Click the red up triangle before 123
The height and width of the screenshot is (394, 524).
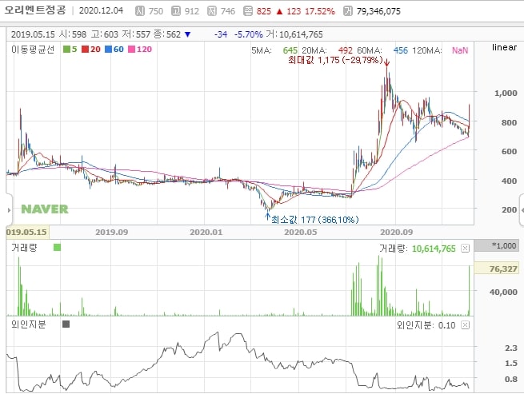[x=280, y=12]
